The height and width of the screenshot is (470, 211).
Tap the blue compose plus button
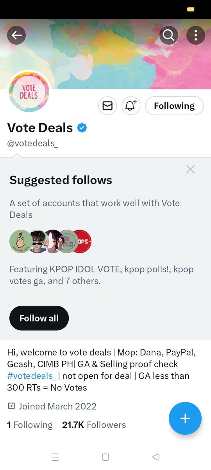pos(185,418)
